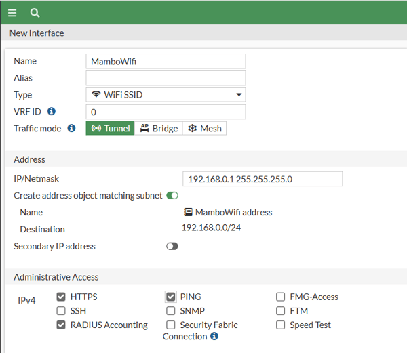The width and height of the screenshot is (407, 353).
Task: Uncheck the HTTPS access checkbox
Action: click(62, 297)
